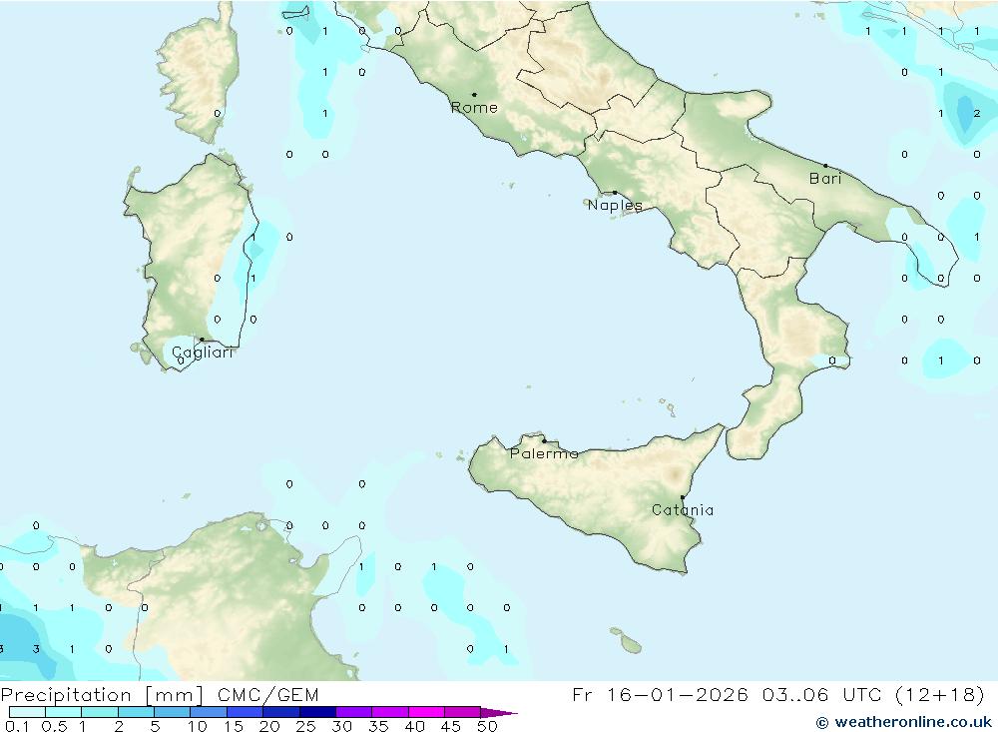Select legend swatch between 15 and 20
998x732 pixels.
[x=246, y=712]
